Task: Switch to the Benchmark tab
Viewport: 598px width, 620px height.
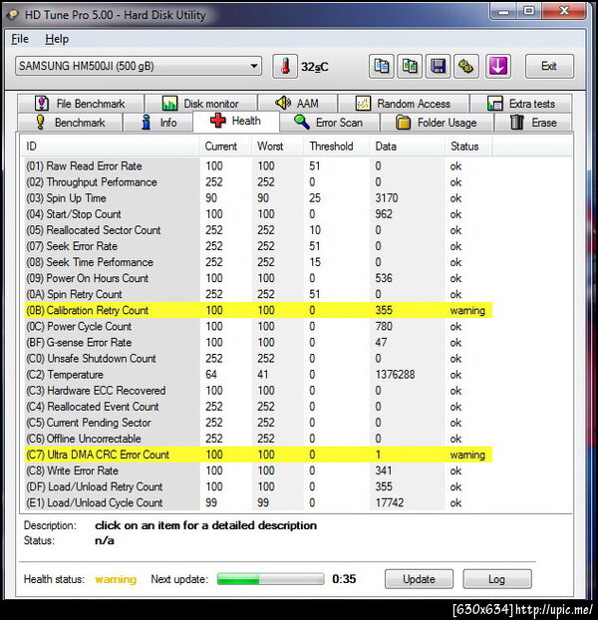Action: 70,123
